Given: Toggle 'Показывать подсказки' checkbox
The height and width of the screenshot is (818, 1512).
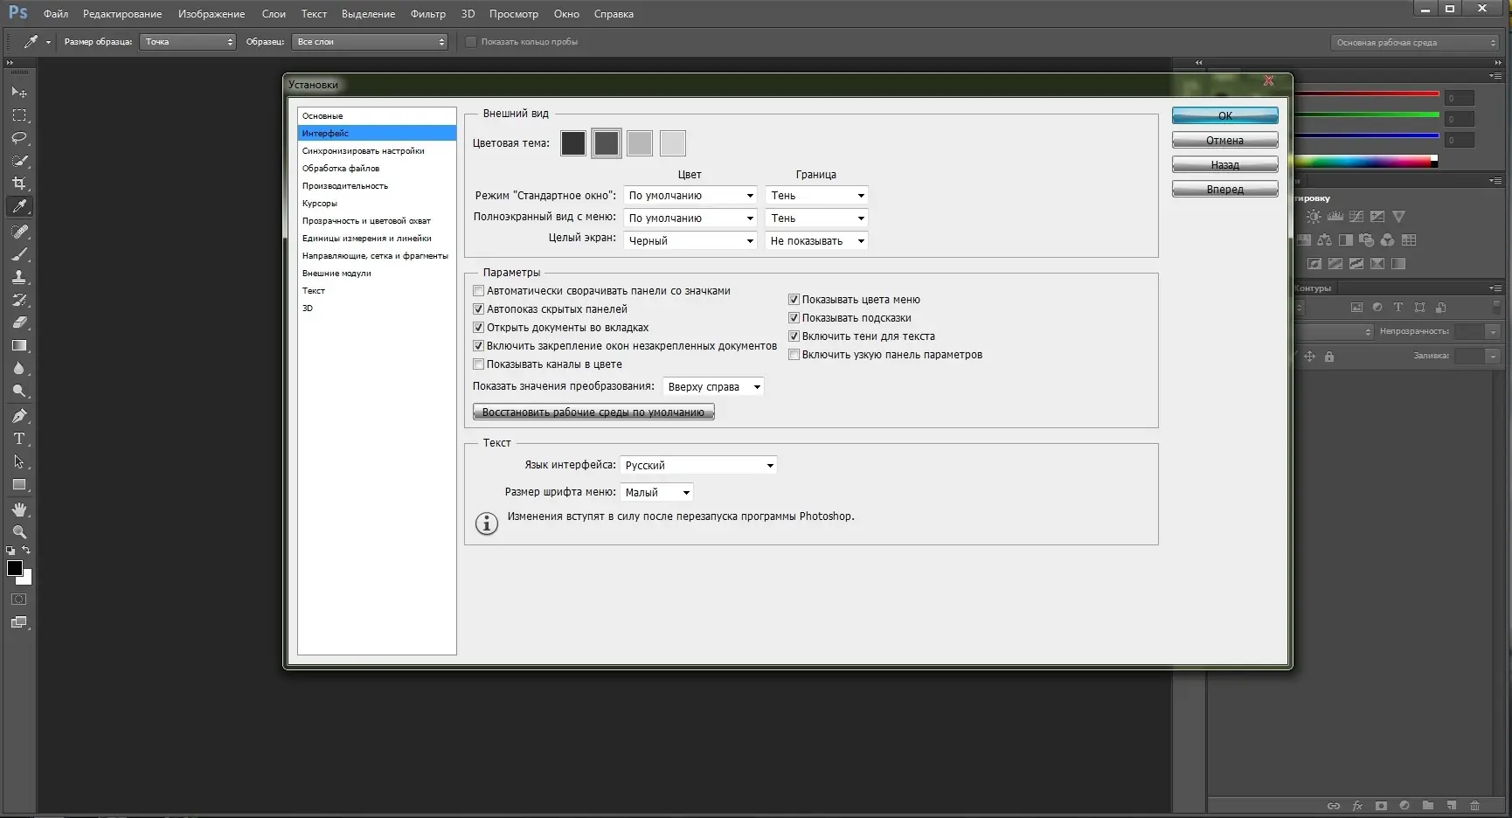Looking at the screenshot, I should click(794, 318).
